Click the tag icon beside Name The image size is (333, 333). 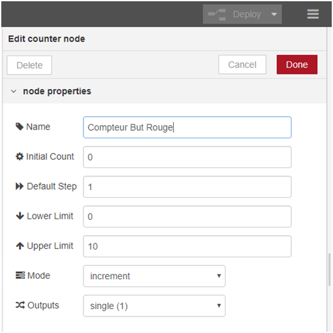[20, 127]
